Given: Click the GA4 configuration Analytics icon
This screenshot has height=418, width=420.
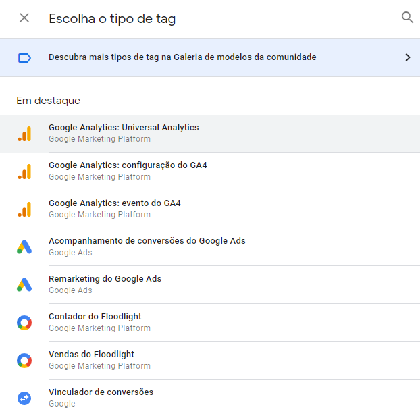Looking at the screenshot, I should 24,172.
